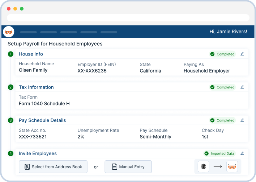Click the Pay Schedule Details Completed badge
The height and width of the screenshot is (182, 256).
pos(222,120)
